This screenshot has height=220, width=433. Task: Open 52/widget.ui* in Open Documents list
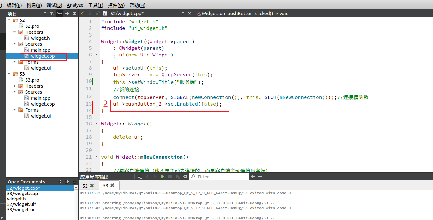(22, 204)
